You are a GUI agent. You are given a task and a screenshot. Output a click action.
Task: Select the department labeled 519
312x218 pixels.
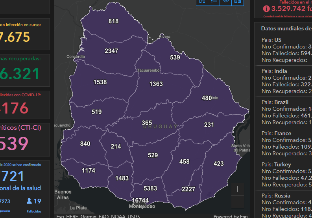97,112
